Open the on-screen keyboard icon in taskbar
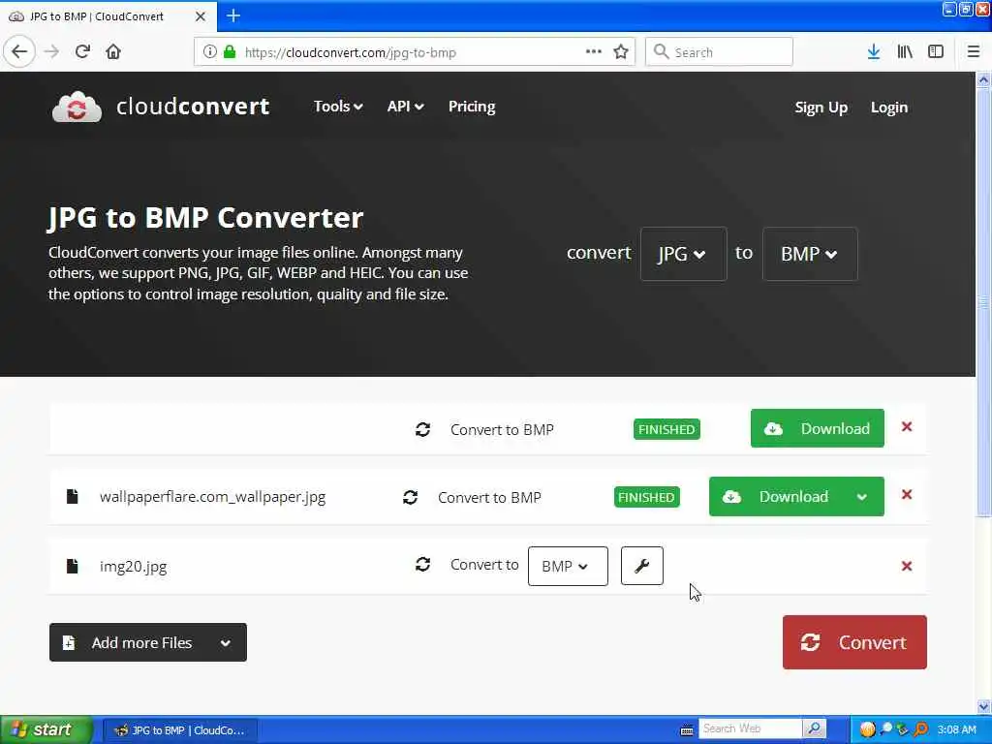992x744 pixels. pyautogui.click(x=687, y=730)
